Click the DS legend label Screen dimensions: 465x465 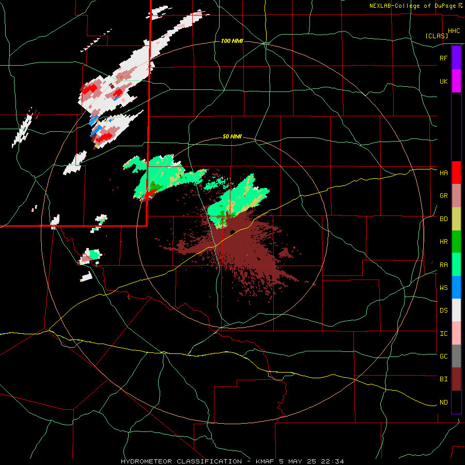tap(443, 311)
